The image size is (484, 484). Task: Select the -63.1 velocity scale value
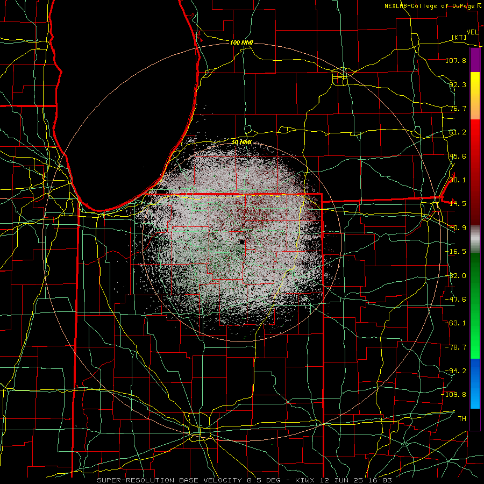click(x=455, y=323)
